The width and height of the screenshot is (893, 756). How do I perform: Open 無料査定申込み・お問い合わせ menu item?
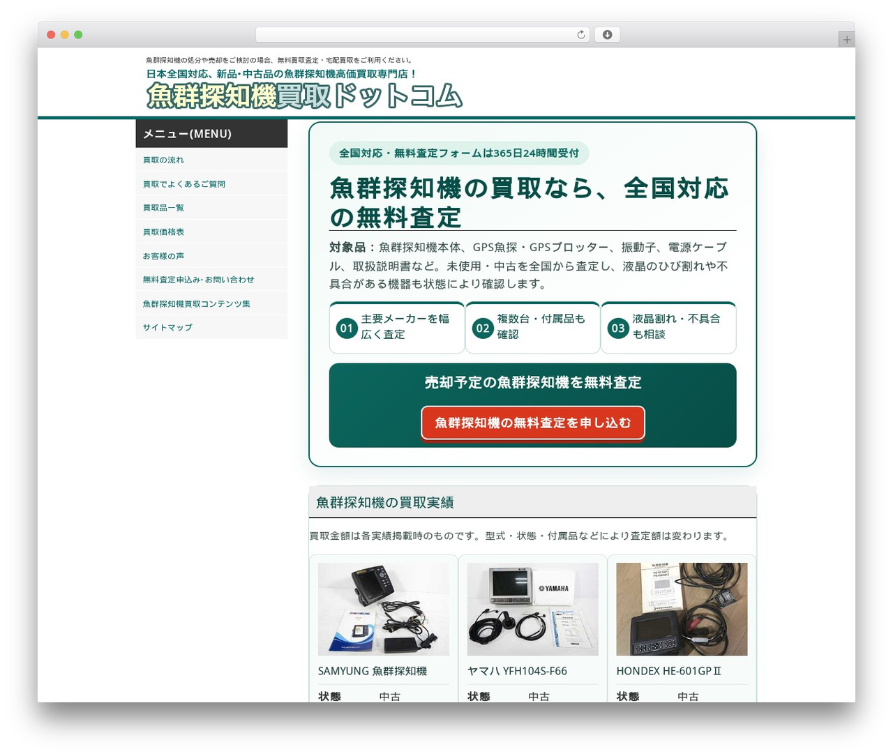(x=211, y=280)
